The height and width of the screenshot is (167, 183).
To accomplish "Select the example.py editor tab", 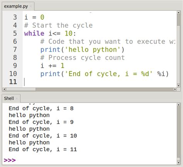I will [x=18, y=6].
